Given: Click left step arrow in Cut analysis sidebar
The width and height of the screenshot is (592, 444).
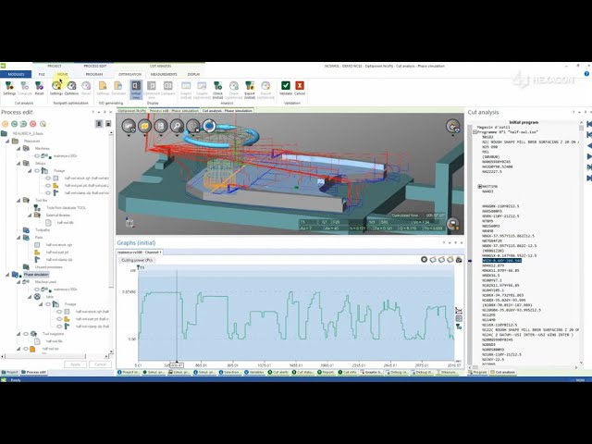Looking at the screenshot, I should coord(589,146).
